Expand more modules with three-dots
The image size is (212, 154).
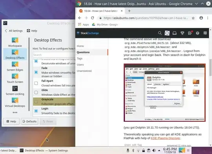[15, 112]
